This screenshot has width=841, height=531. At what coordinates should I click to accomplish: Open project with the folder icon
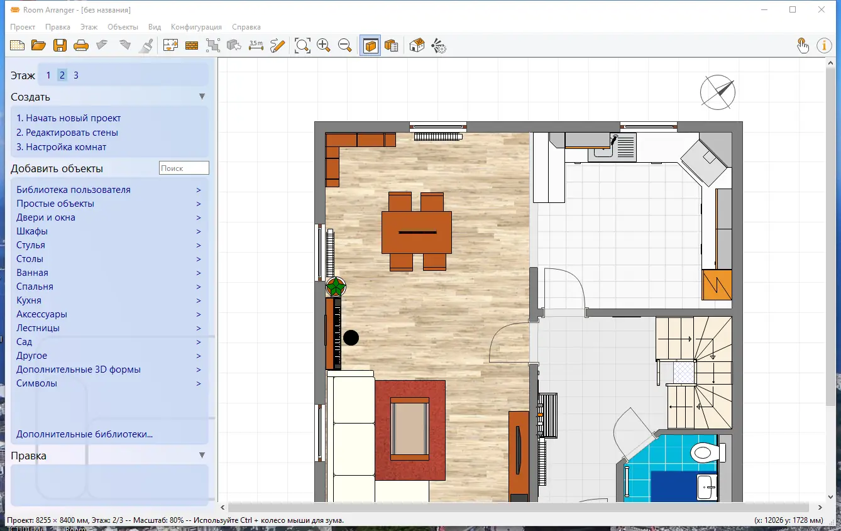coord(39,45)
